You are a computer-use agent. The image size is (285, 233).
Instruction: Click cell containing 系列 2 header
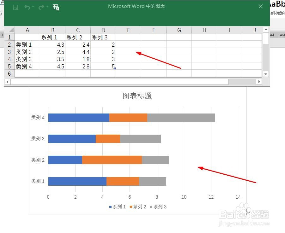[x=78, y=37]
